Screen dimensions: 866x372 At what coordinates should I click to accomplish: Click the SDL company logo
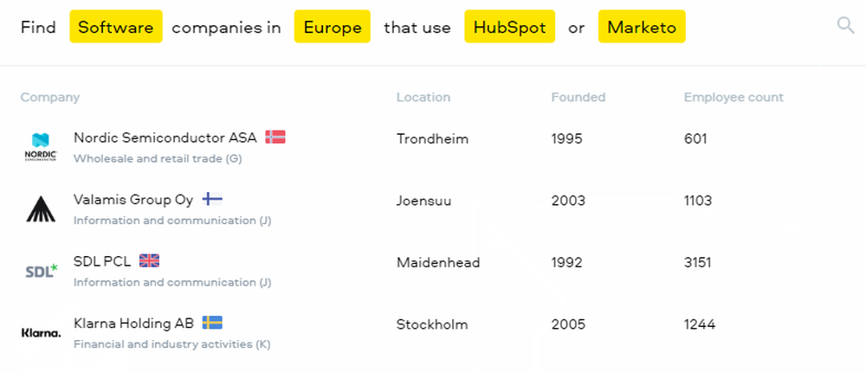tap(41, 271)
